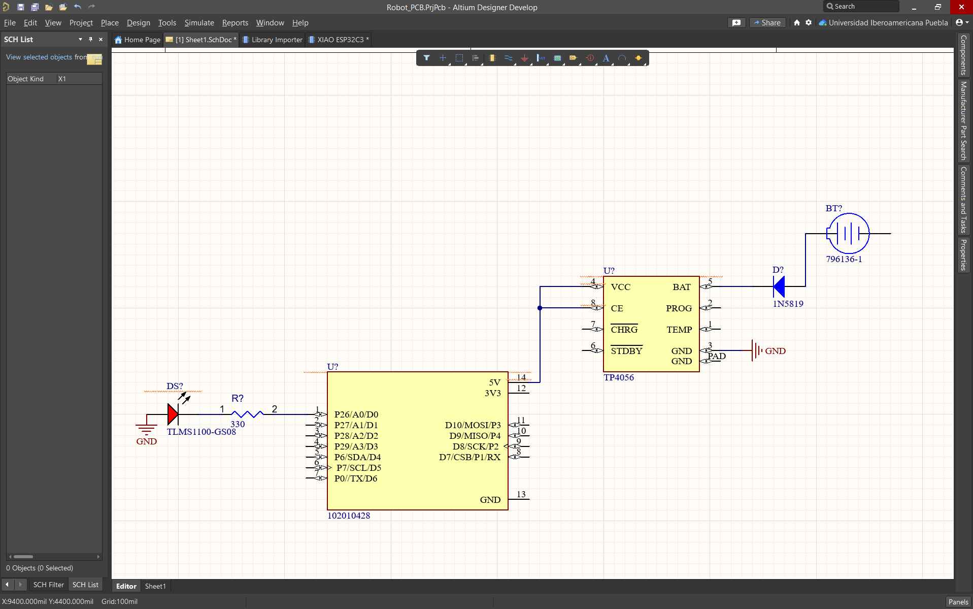Open the user account dropdown

(962, 22)
